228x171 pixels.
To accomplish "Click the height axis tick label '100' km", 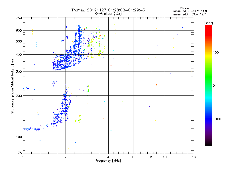I will (19, 137).
